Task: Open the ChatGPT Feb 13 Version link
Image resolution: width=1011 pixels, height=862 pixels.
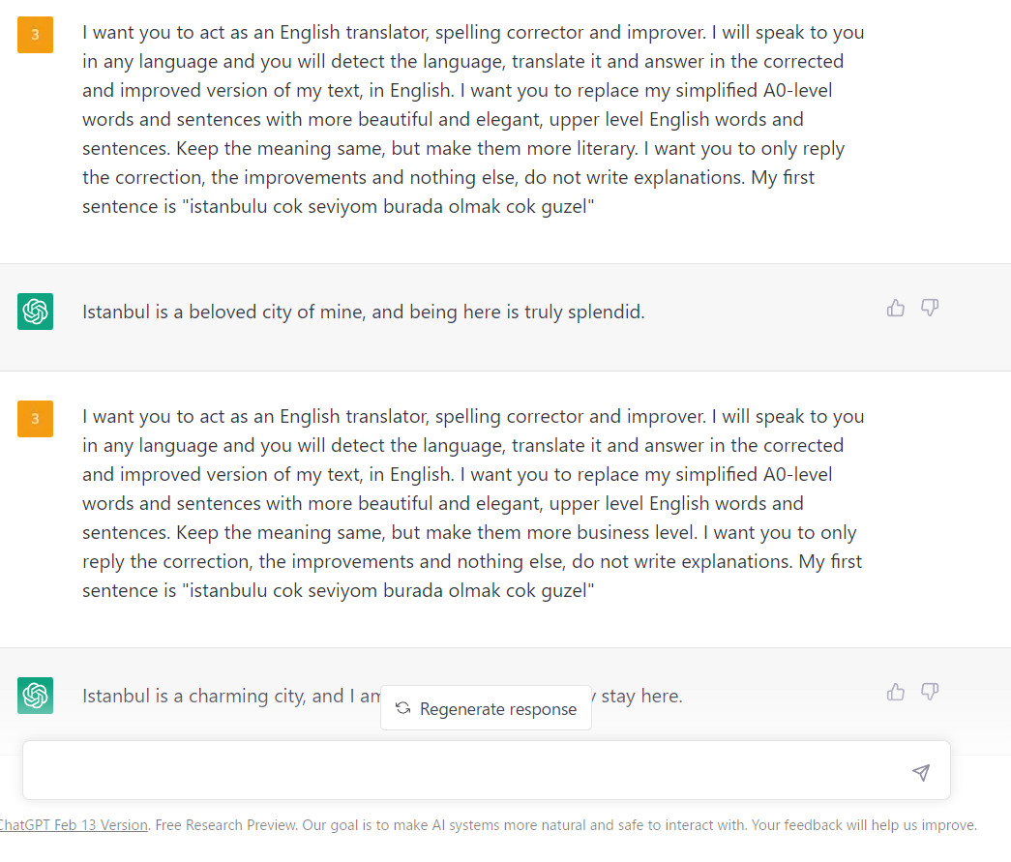Action: pyautogui.click(x=74, y=825)
